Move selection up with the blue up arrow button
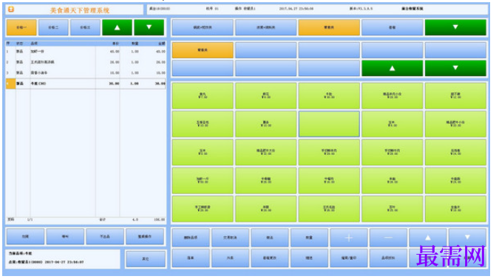The height and width of the screenshot is (279, 499). [x=428, y=238]
